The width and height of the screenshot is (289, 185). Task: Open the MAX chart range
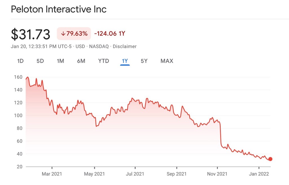tap(167, 61)
